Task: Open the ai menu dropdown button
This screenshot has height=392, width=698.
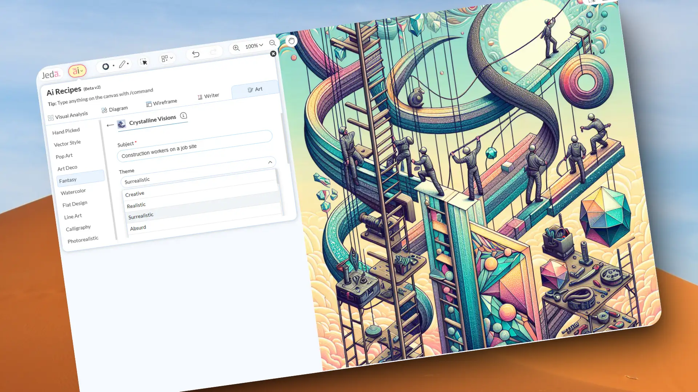Action: (x=77, y=71)
